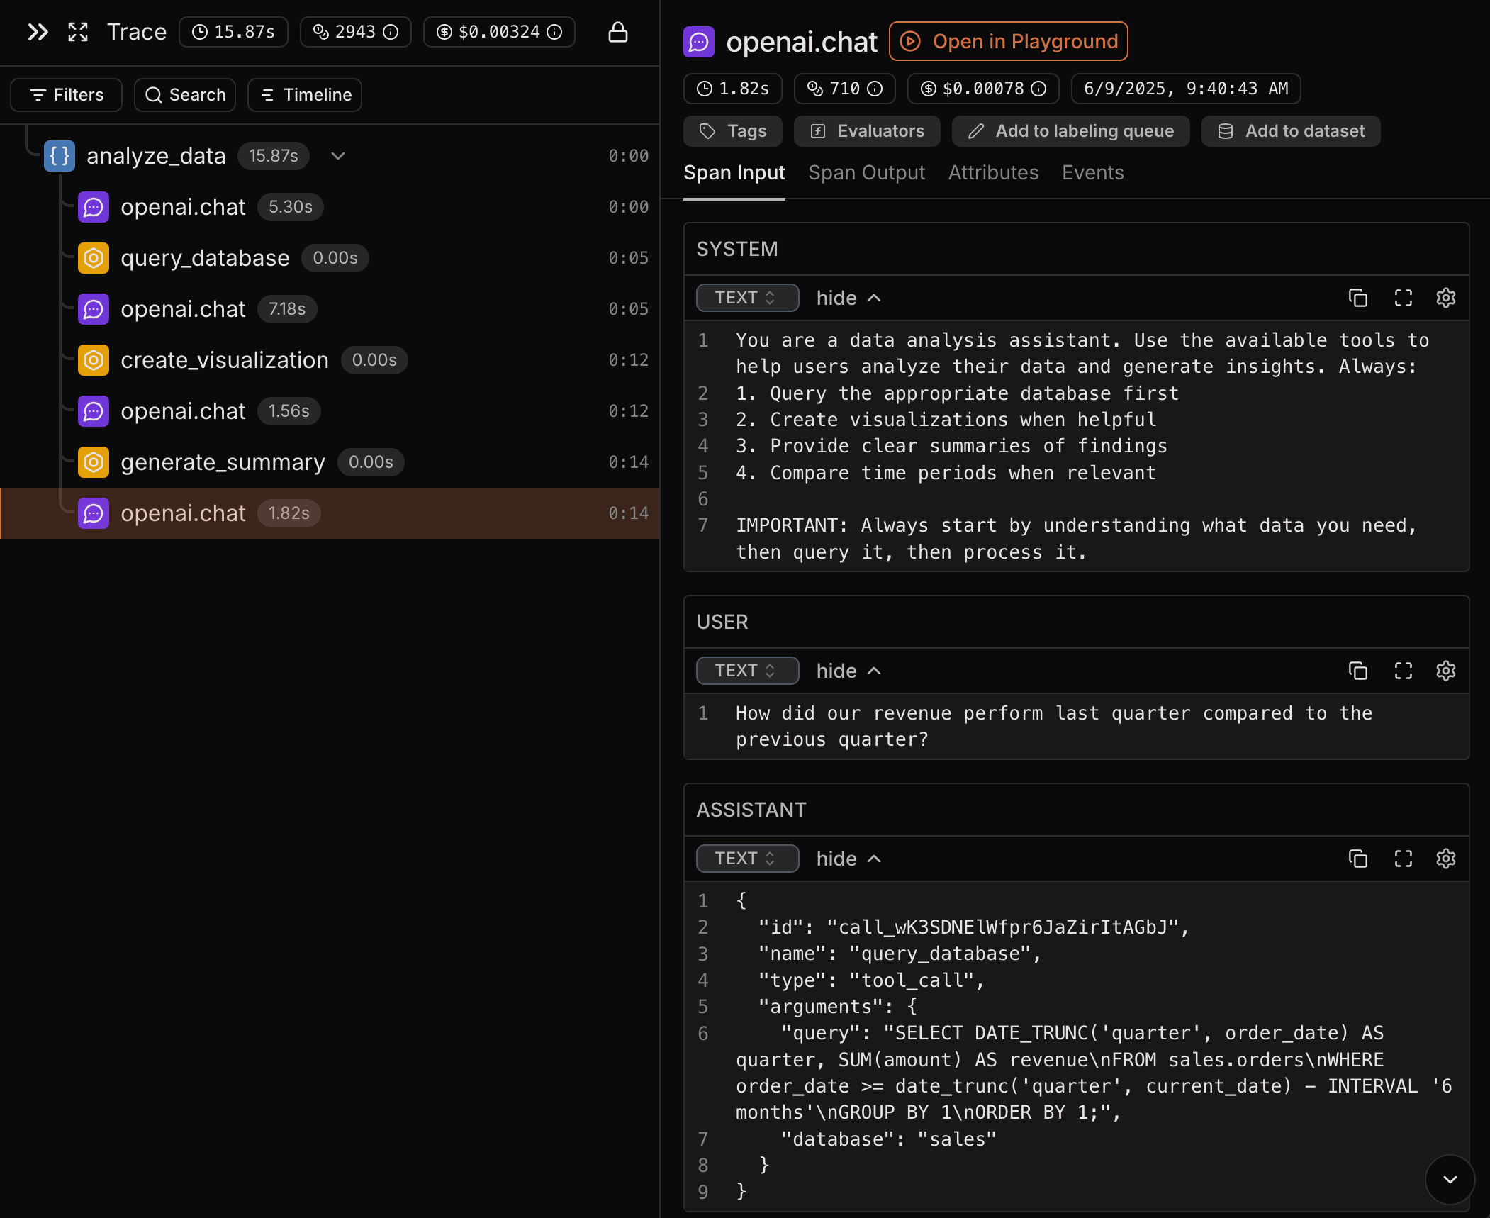The height and width of the screenshot is (1218, 1490).
Task: Copy the SYSTEM message text
Action: tap(1358, 298)
